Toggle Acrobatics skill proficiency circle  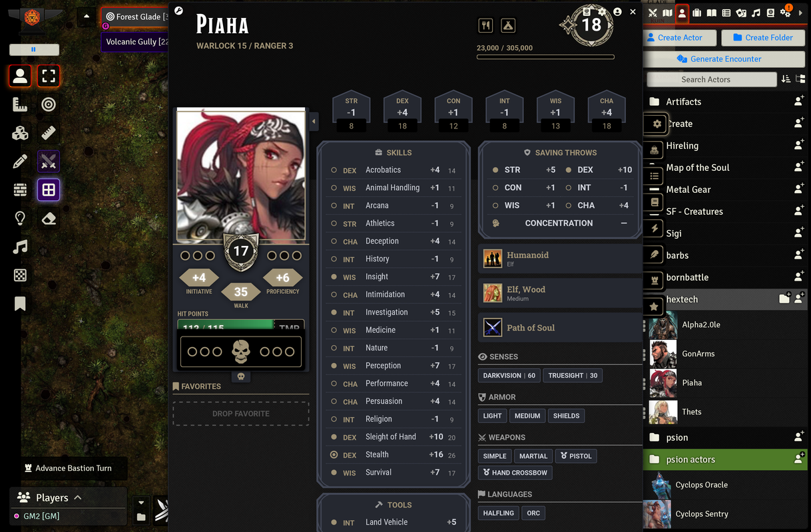tap(334, 170)
